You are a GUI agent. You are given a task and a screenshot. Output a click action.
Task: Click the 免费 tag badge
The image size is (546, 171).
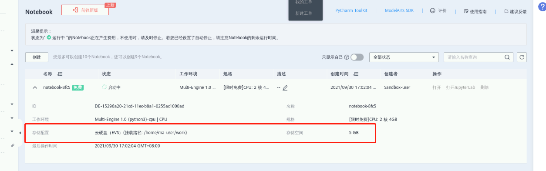[78, 87]
